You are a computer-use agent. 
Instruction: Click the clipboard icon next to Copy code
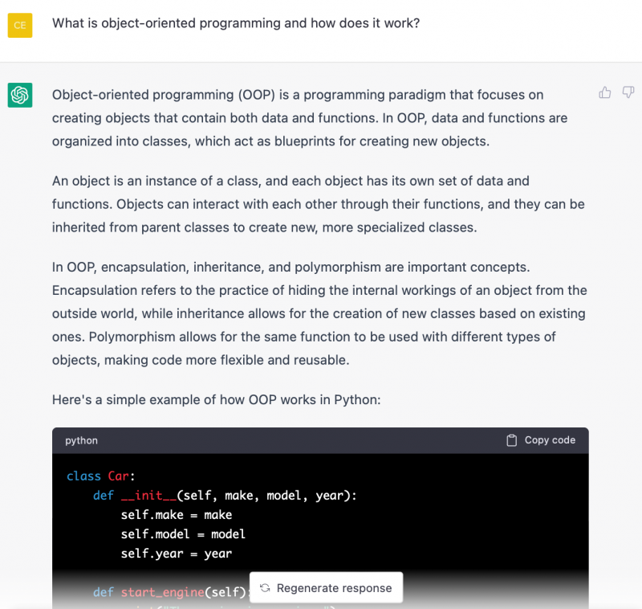510,439
